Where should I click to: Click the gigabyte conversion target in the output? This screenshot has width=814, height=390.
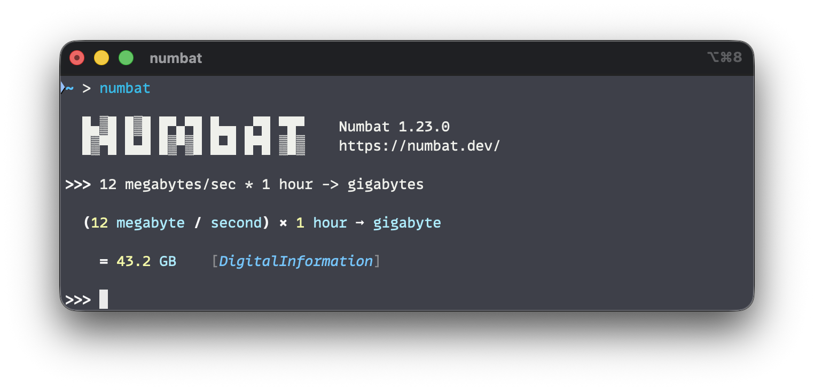[407, 223]
